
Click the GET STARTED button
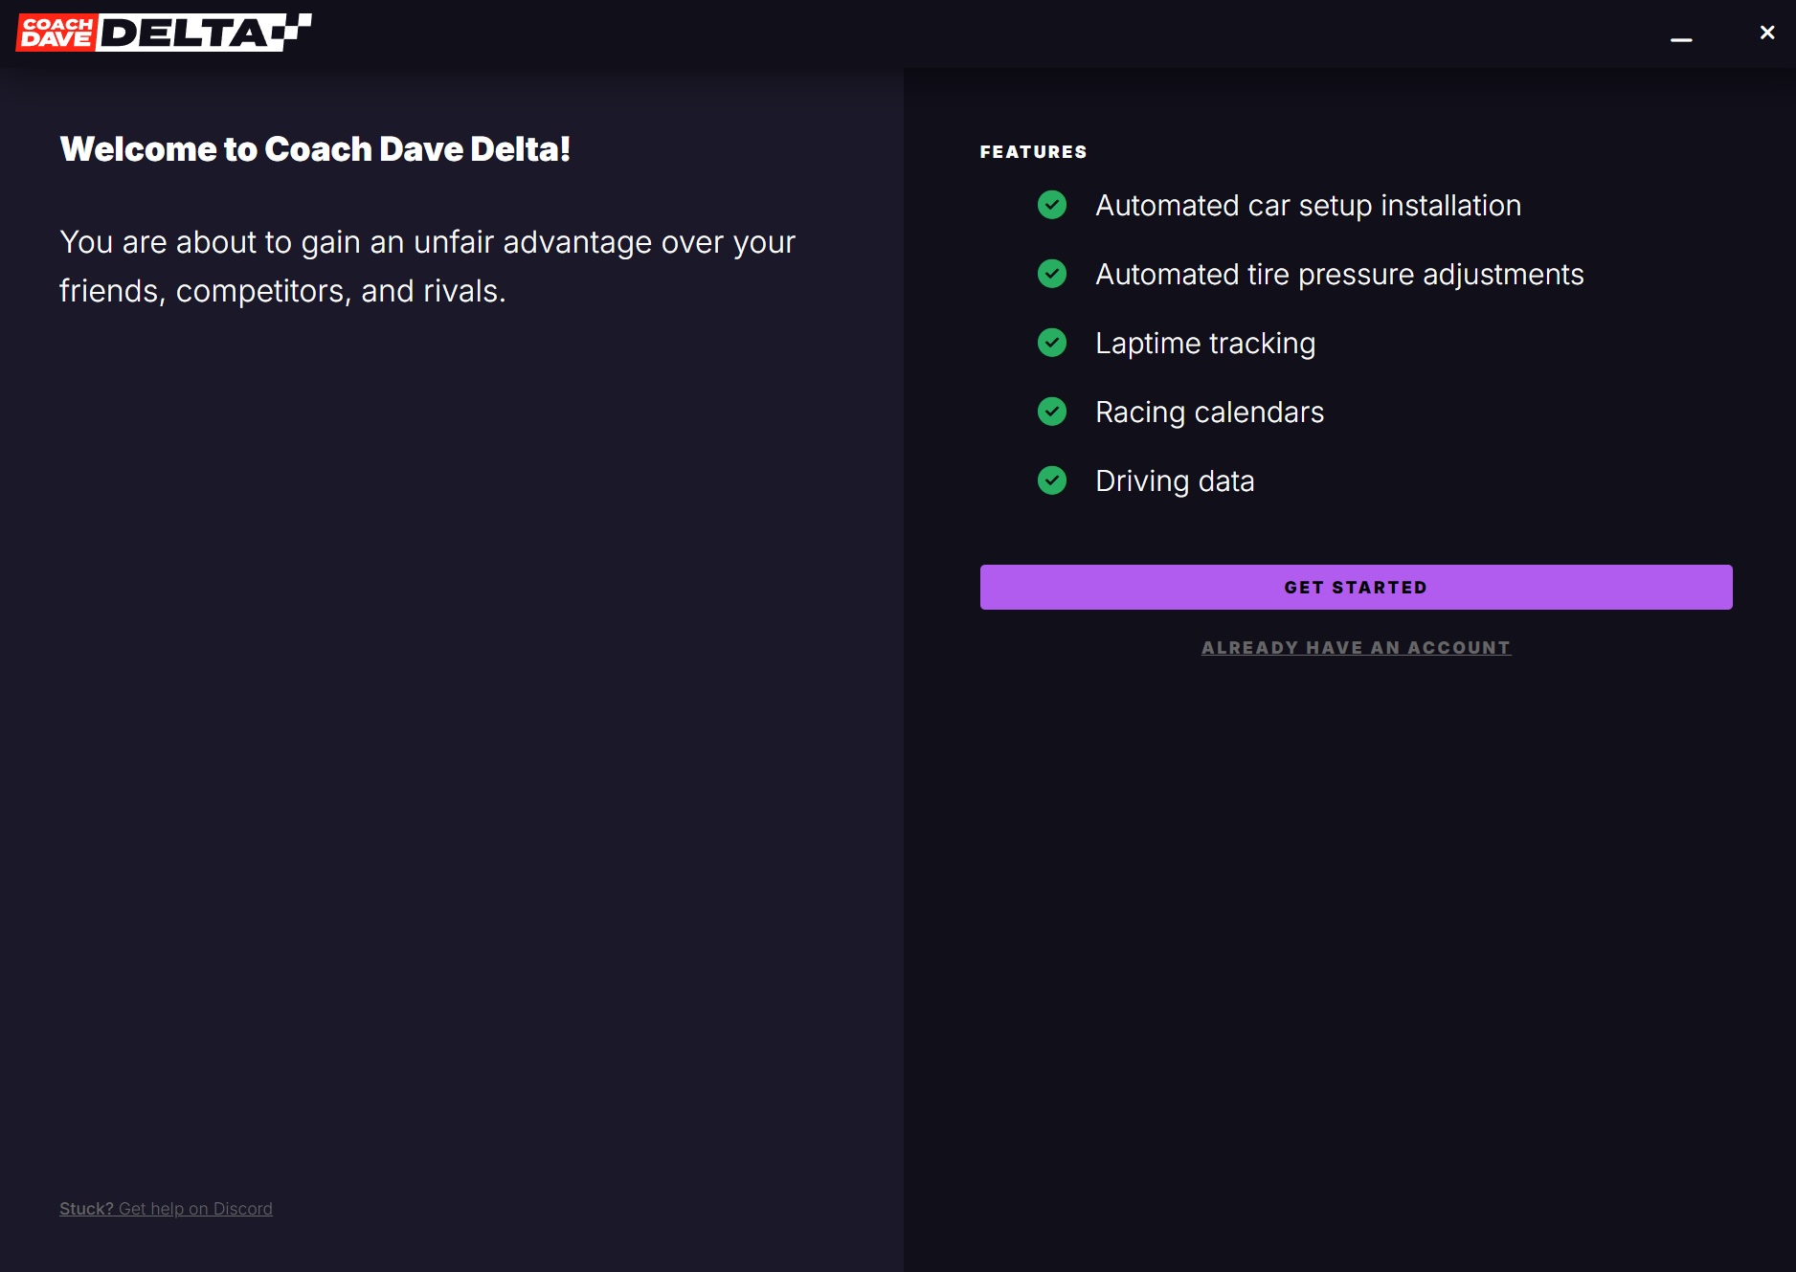tap(1356, 586)
